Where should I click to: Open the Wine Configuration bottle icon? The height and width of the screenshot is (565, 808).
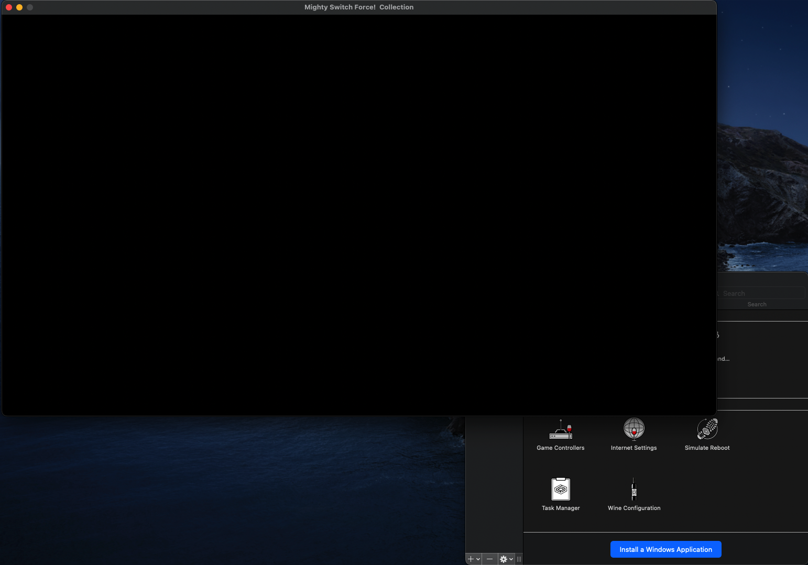tap(634, 490)
